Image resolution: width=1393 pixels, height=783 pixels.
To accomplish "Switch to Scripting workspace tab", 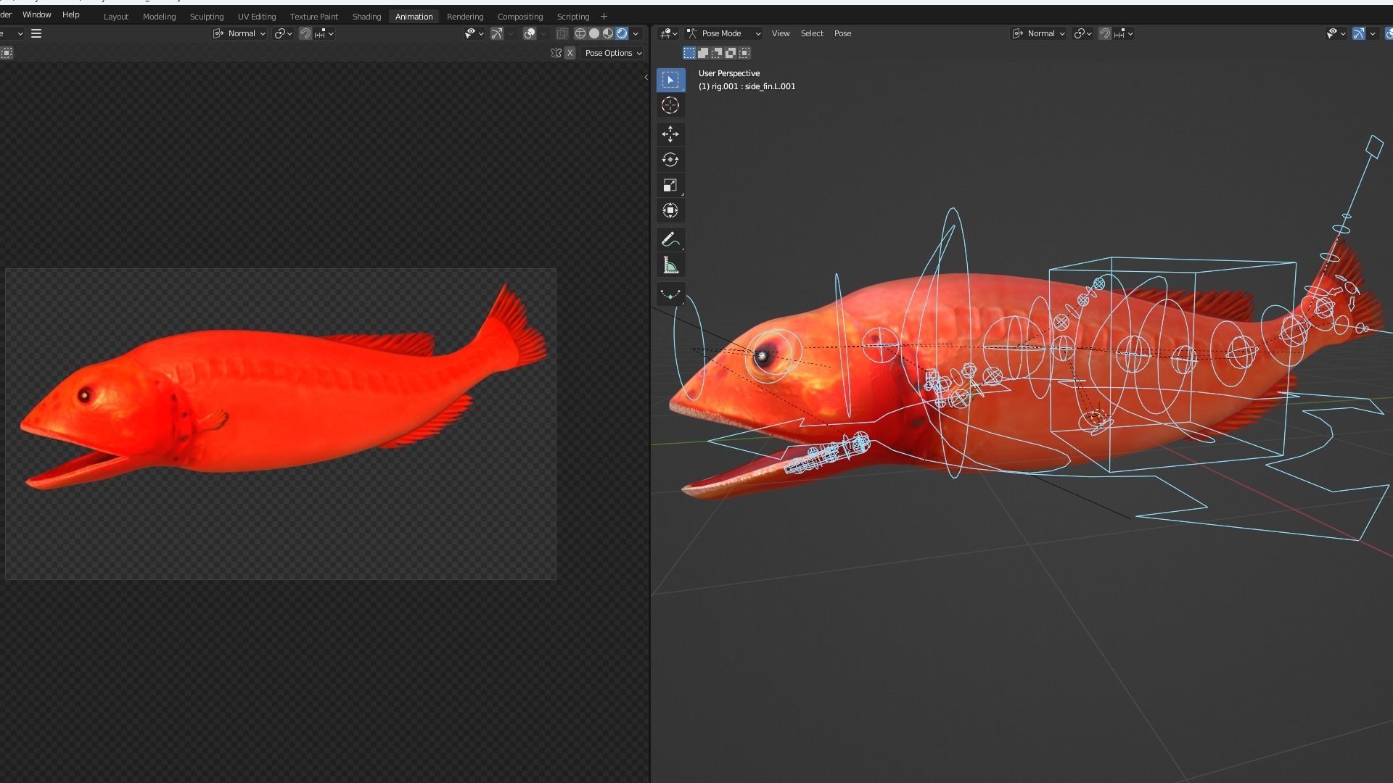I will 573,17.
